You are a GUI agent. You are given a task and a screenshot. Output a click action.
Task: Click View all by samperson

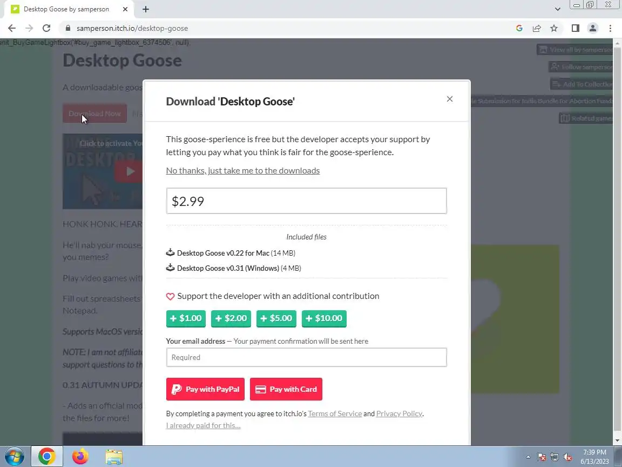575,50
